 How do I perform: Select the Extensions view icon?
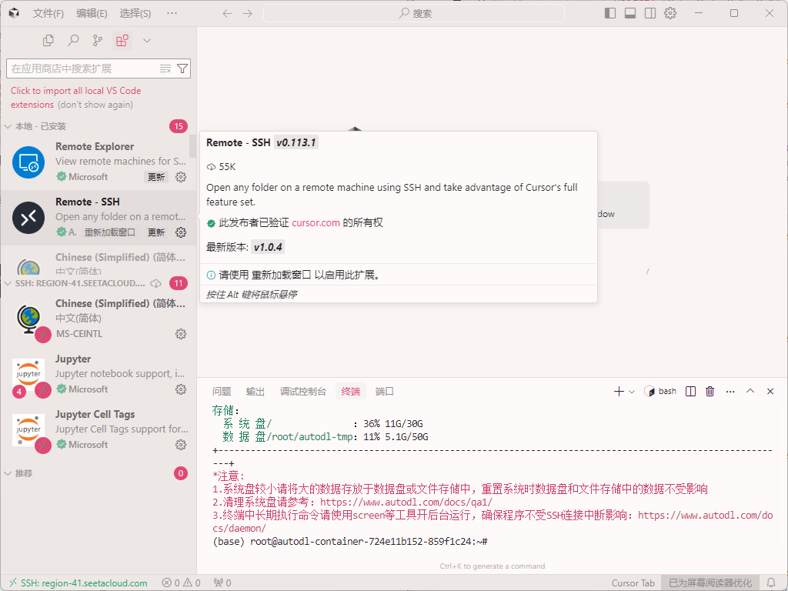coord(122,41)
